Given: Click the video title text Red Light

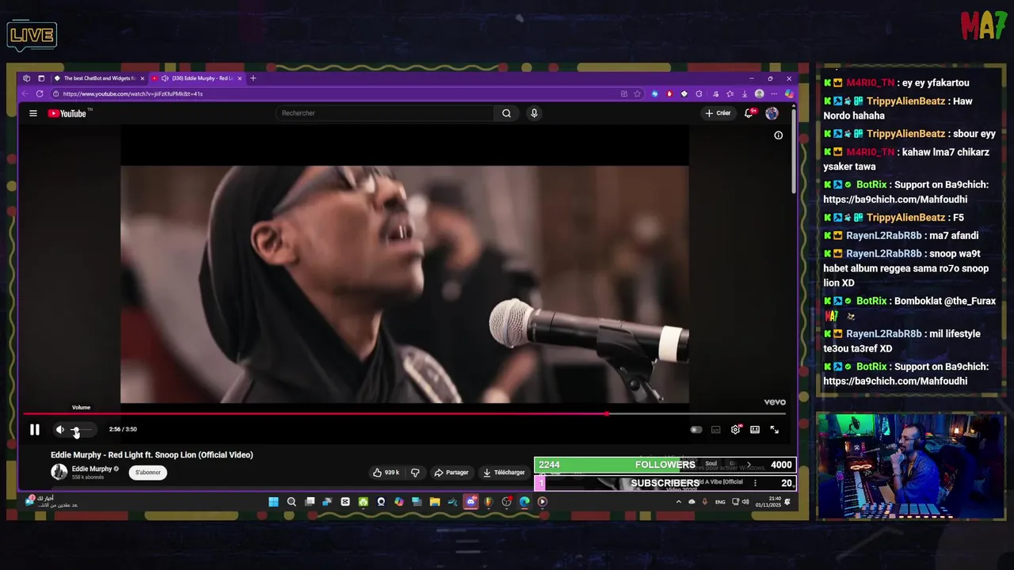Looking at the screenshot, I should (151, 455).
